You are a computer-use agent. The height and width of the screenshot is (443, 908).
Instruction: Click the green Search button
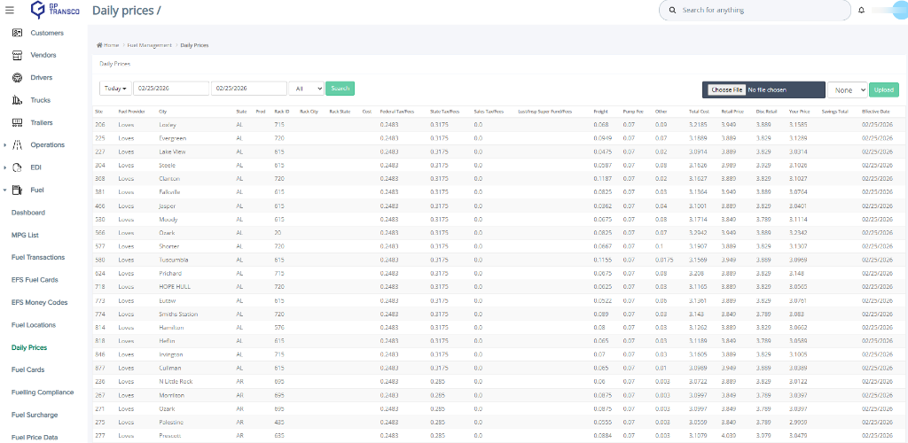340,89
